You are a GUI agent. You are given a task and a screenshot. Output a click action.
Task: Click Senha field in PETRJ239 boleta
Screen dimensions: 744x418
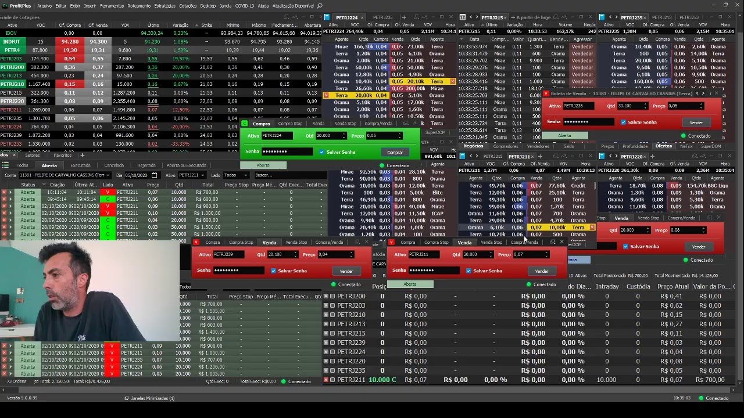(238, 271)
